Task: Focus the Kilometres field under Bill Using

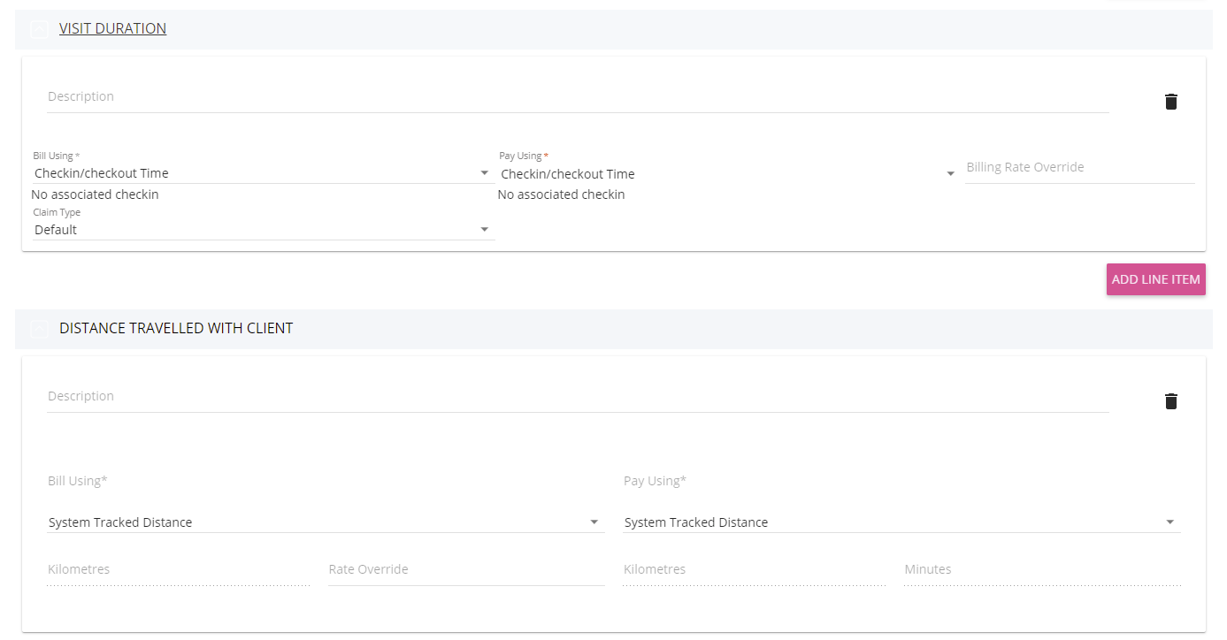Action: 179,569
